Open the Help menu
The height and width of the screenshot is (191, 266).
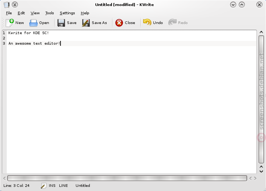tap(85, 13)
